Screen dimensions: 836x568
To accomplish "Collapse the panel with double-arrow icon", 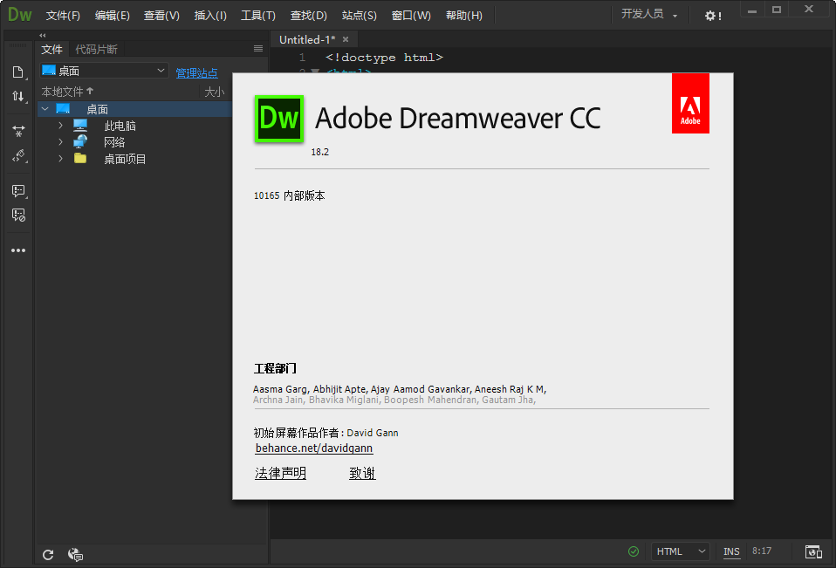I will coord(43,35).
